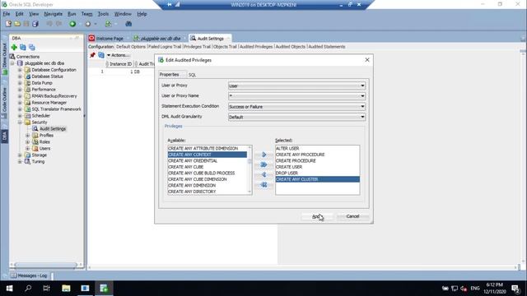527x296 pixels.
Task: Remove selected privilege from Selected list
Action: 263,175
